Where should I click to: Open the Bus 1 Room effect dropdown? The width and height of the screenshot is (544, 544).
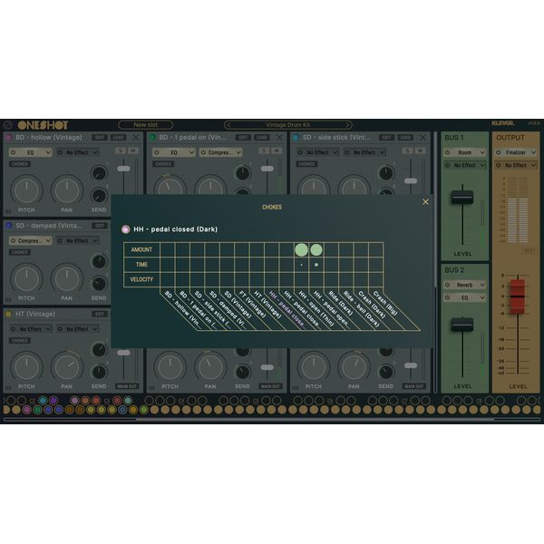click(469, 152)
